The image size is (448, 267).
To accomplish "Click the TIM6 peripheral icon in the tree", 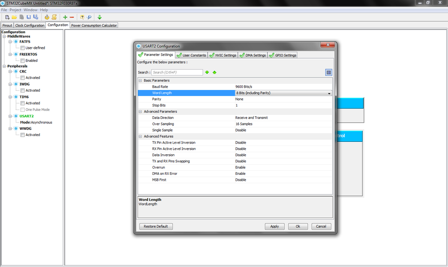I will click(x=16, y=97).
